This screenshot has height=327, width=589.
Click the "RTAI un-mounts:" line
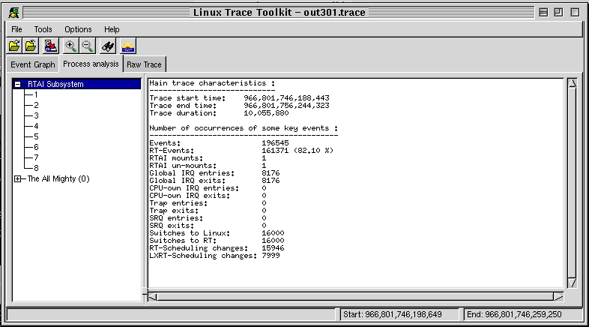208,166
